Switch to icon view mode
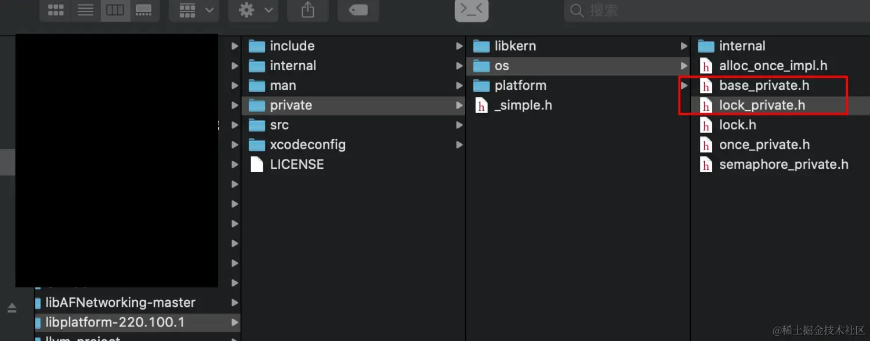 56,10
